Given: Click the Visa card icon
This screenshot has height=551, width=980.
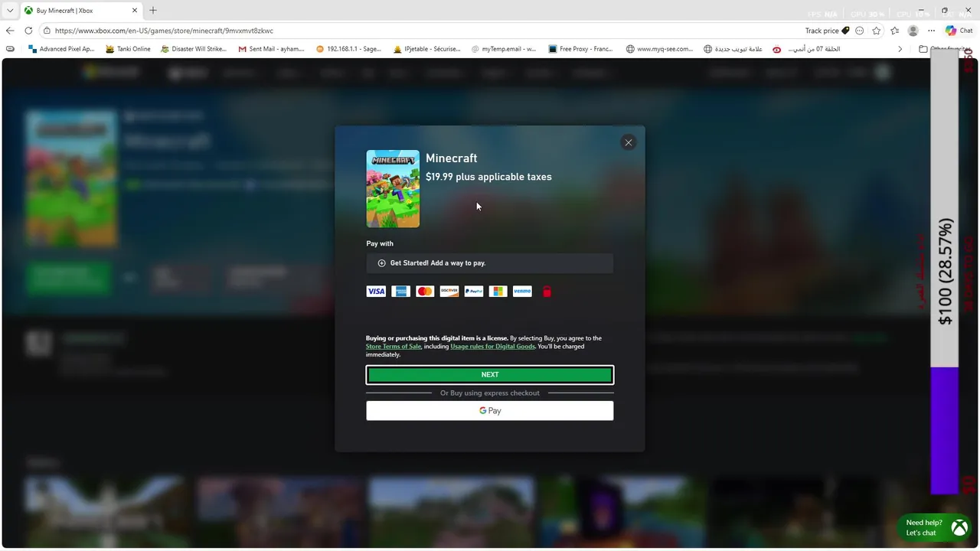Looking at the screenshot, I should coord(376,292).
